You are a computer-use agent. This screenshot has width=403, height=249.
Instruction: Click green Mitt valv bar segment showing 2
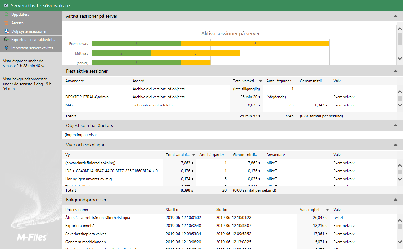click(x=121, y=53)
